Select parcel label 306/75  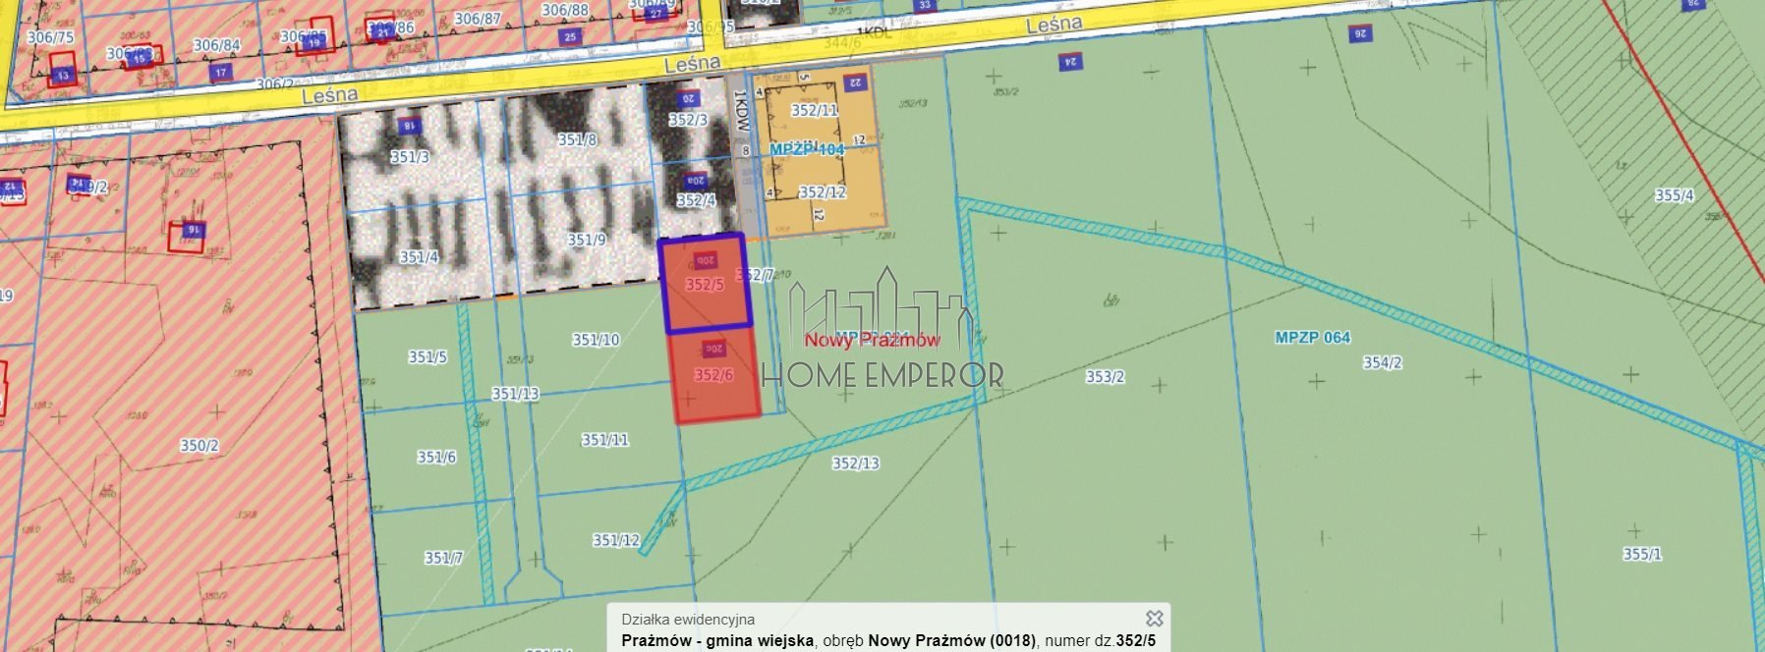(50, 37)
